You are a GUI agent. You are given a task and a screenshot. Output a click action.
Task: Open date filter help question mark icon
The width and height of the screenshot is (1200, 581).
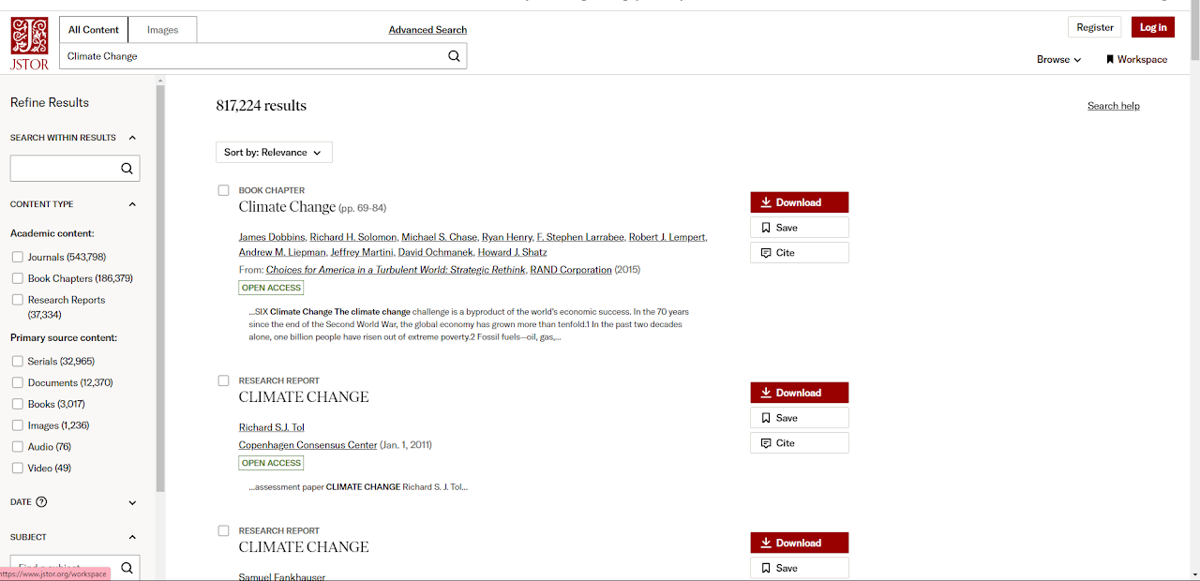point(41,502)
